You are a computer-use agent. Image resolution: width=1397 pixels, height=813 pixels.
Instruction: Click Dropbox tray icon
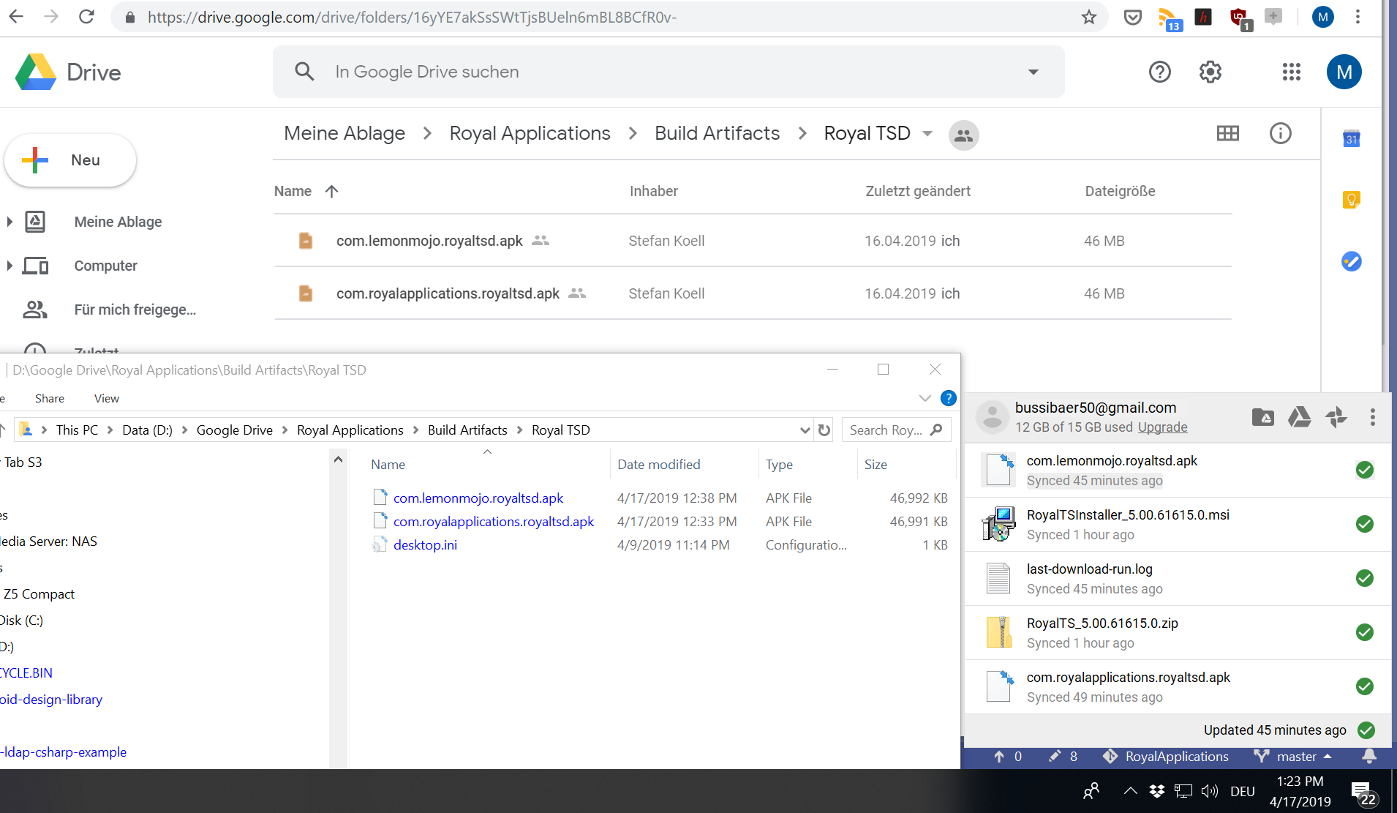click(1157, 791)
